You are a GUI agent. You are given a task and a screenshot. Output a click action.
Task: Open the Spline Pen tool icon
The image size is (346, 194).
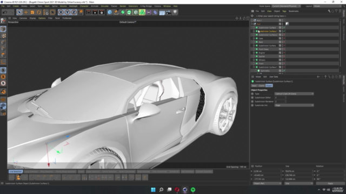click(116, 12)
